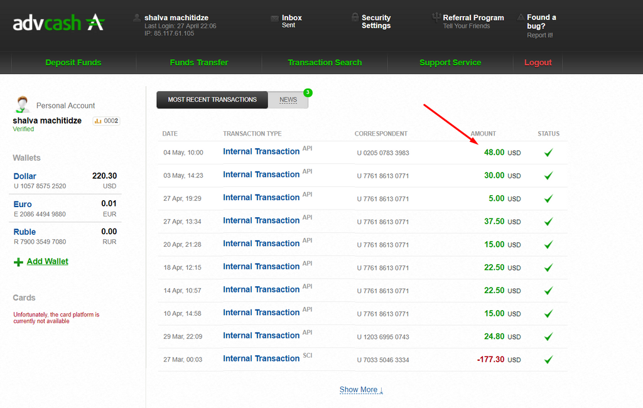Open the Sent messages link

point(288,26)
